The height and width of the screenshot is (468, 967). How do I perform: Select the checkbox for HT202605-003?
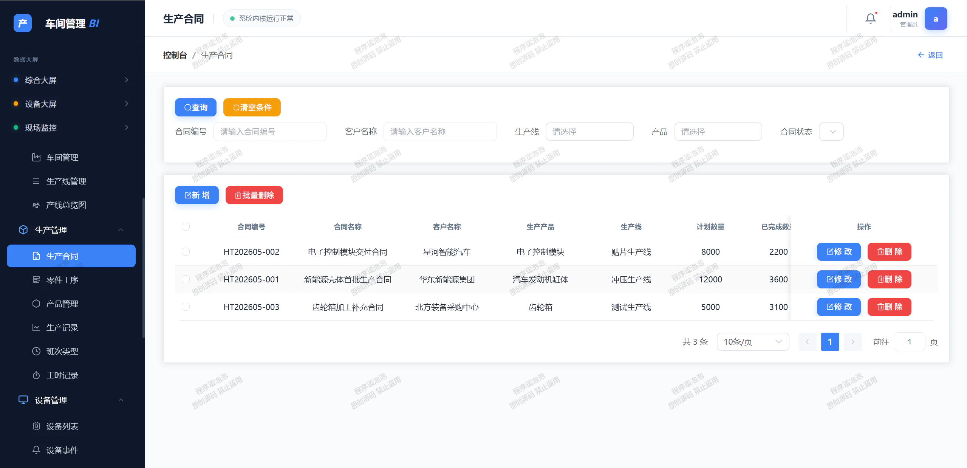click(x=186, y=307)
